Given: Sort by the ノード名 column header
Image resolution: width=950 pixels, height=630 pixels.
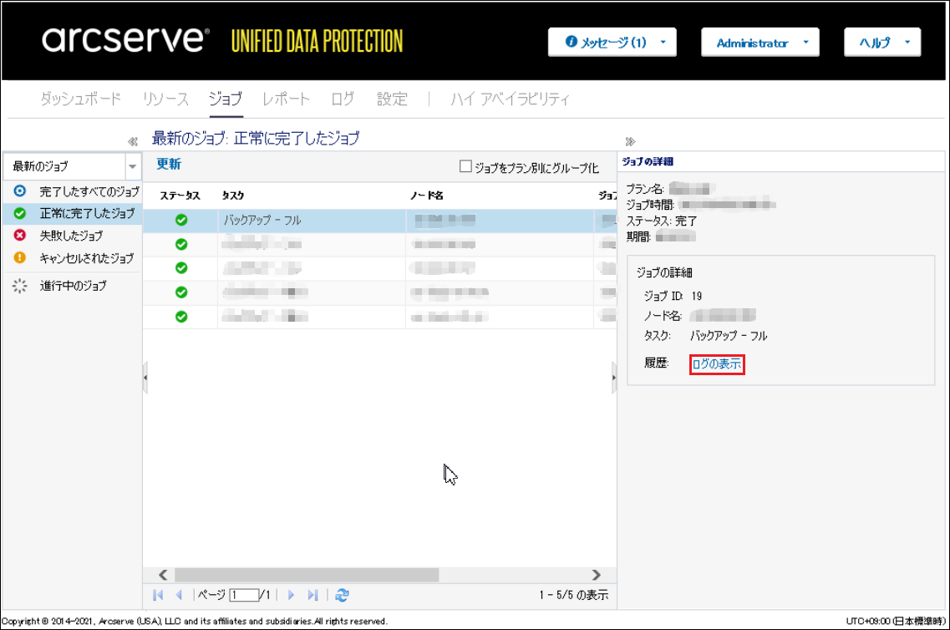Looking at the screenshot, I should (x=426, y=196).
